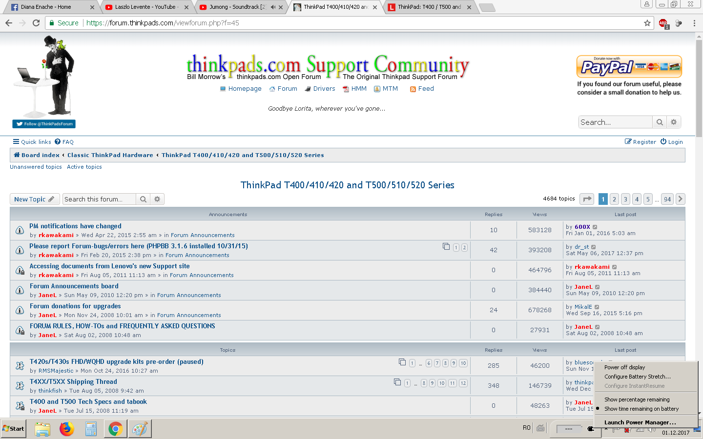View latest post by MikalE icon

(597, 307)
